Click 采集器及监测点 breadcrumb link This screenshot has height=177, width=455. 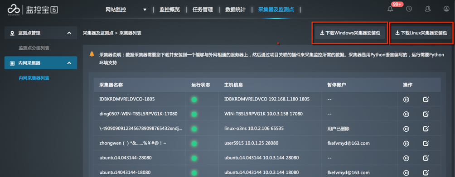pyautogui.click(x=98, y=33)
